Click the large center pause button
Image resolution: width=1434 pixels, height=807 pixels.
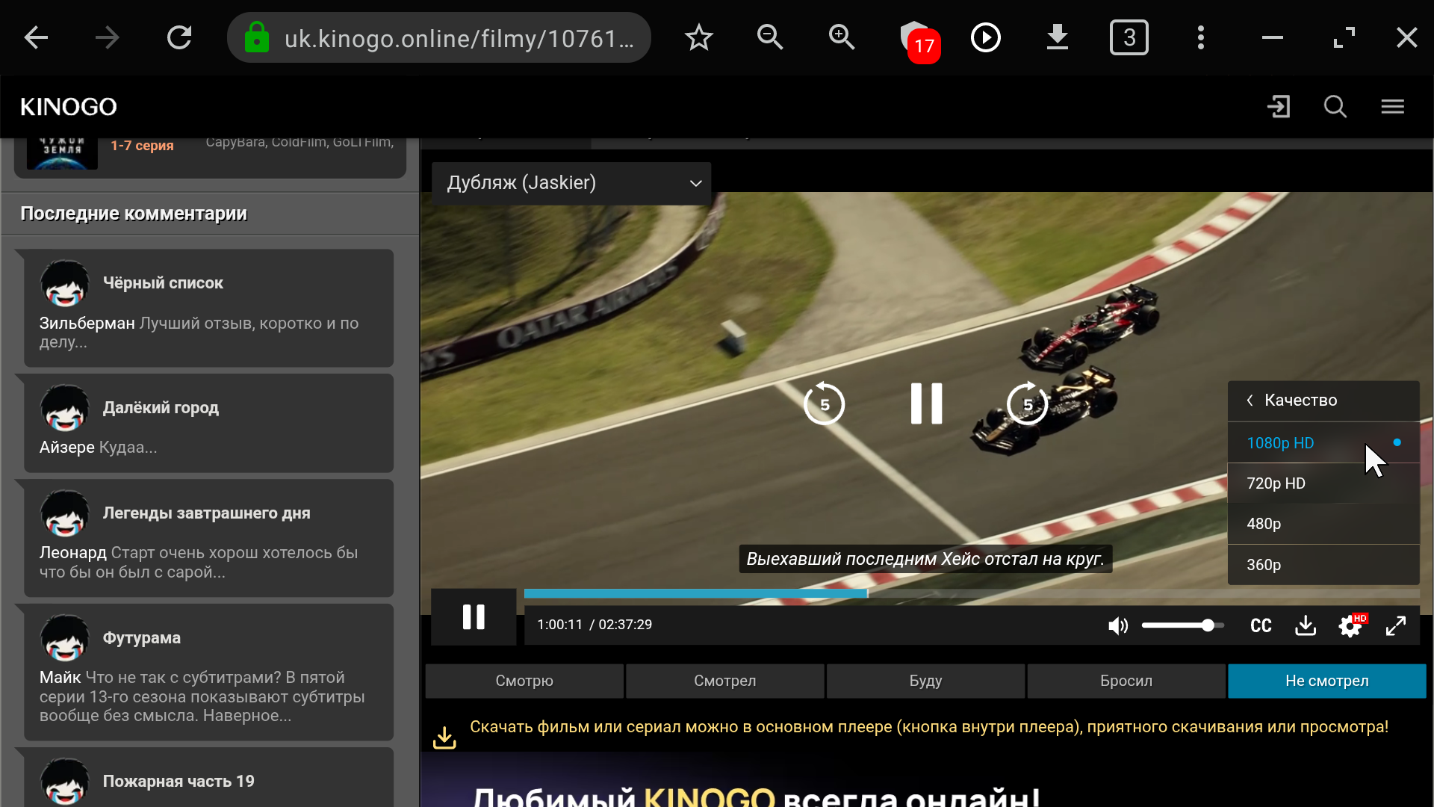(926, 403)
